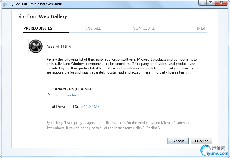230x158 pixels.
Task: Jump to the FINISH step tab
Action: tap(200, 28)
